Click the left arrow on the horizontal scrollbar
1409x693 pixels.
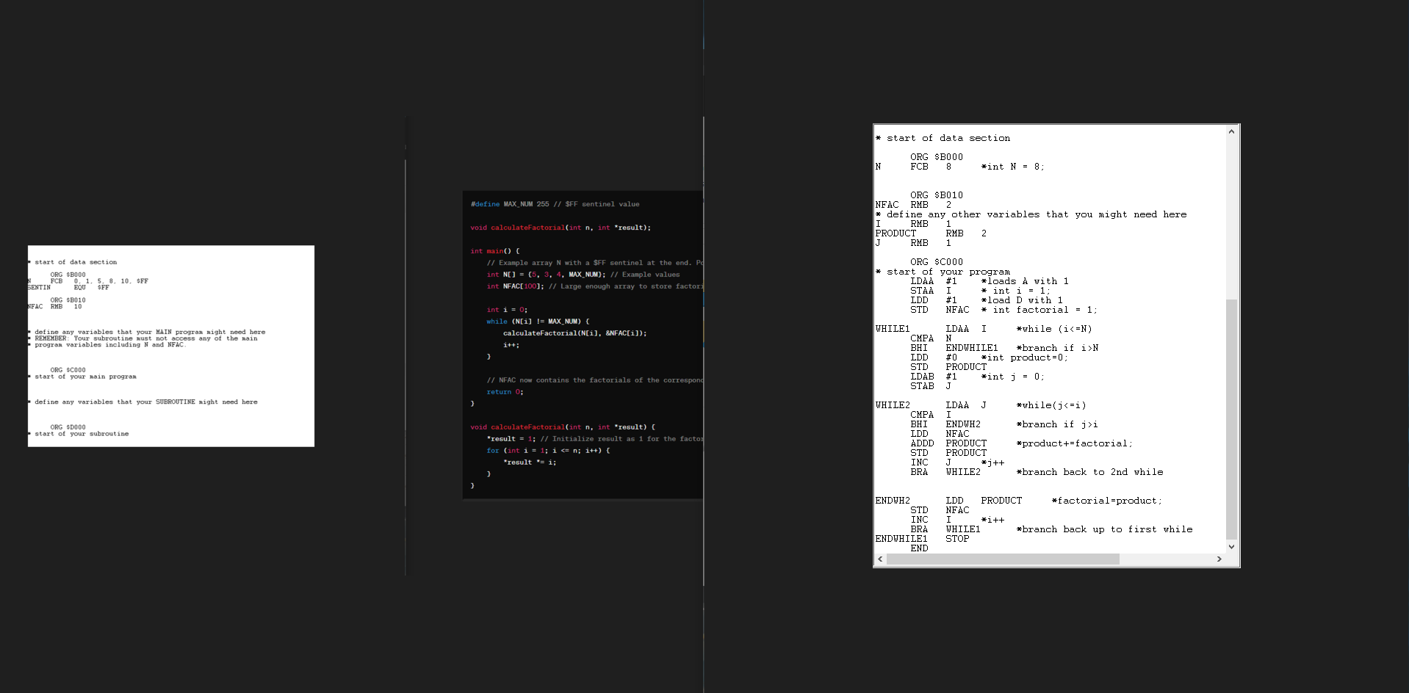tap(879, 559)
